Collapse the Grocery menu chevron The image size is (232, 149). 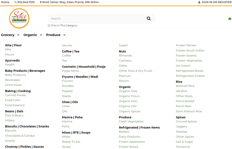click(18, 35)
